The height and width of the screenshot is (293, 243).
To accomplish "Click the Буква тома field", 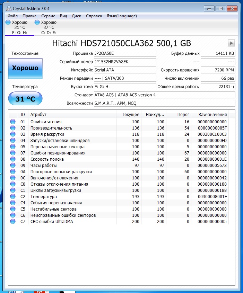I will point(125,87).
